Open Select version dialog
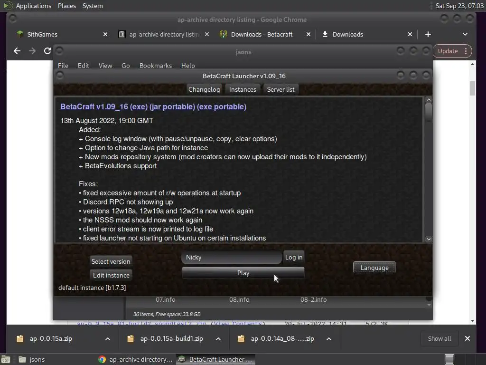486x365 pixels. [x=111, y=261]
